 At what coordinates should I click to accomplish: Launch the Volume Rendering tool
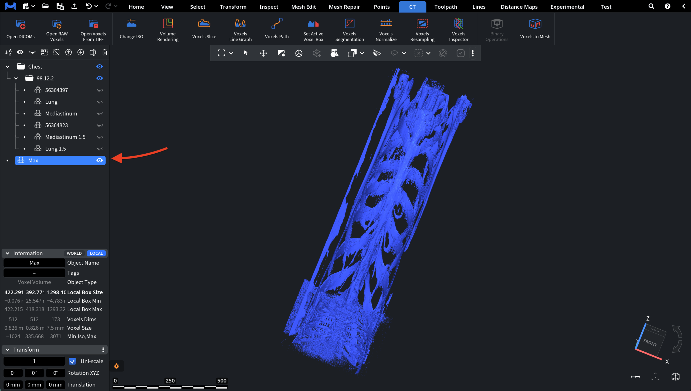[168, 30]
